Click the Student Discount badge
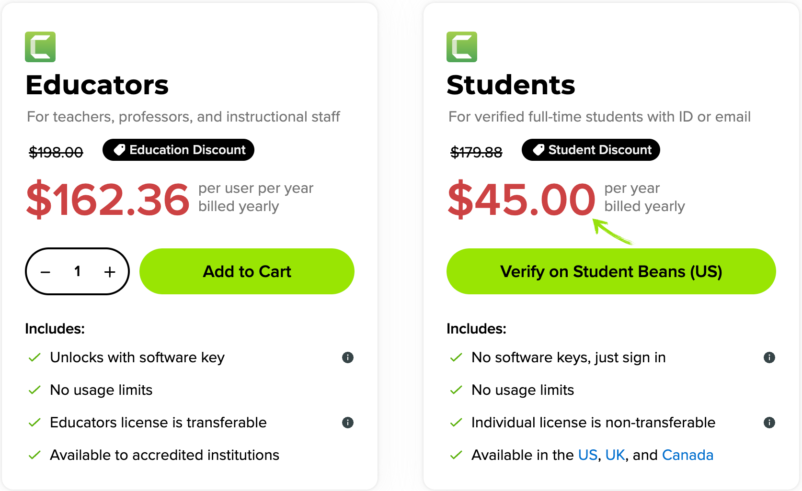 [x=591, y=150]
